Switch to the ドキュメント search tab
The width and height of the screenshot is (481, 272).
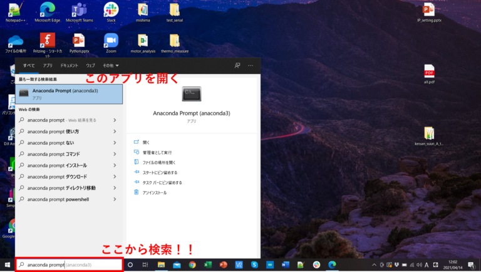point(69,66)
